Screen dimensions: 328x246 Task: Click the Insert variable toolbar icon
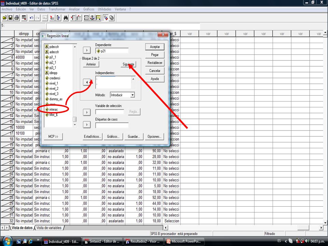[79, 18]
